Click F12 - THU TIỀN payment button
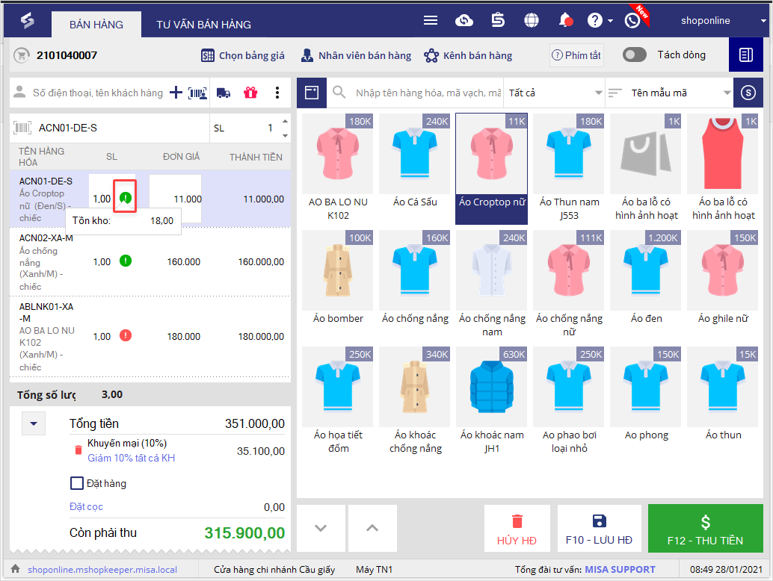 click(x=706, y=528)
